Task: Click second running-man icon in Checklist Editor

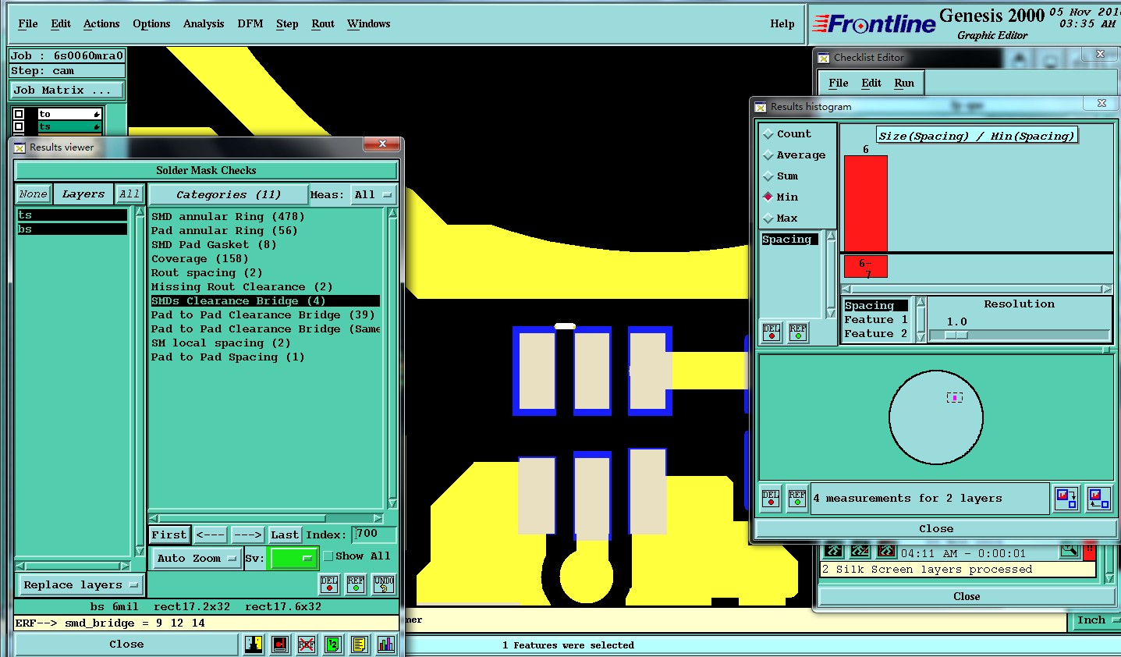Action: (860, 552)
